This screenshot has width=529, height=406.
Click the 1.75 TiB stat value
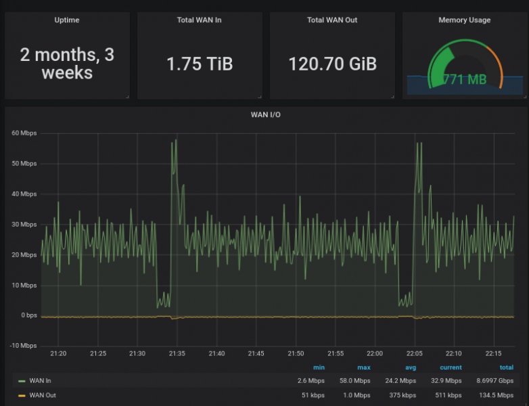200,64
